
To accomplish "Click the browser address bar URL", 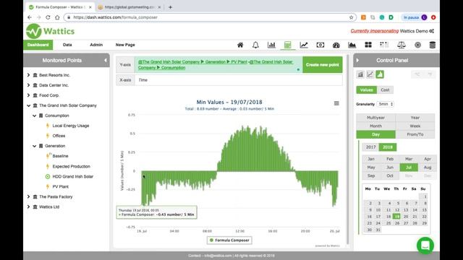I will [115, 17].
